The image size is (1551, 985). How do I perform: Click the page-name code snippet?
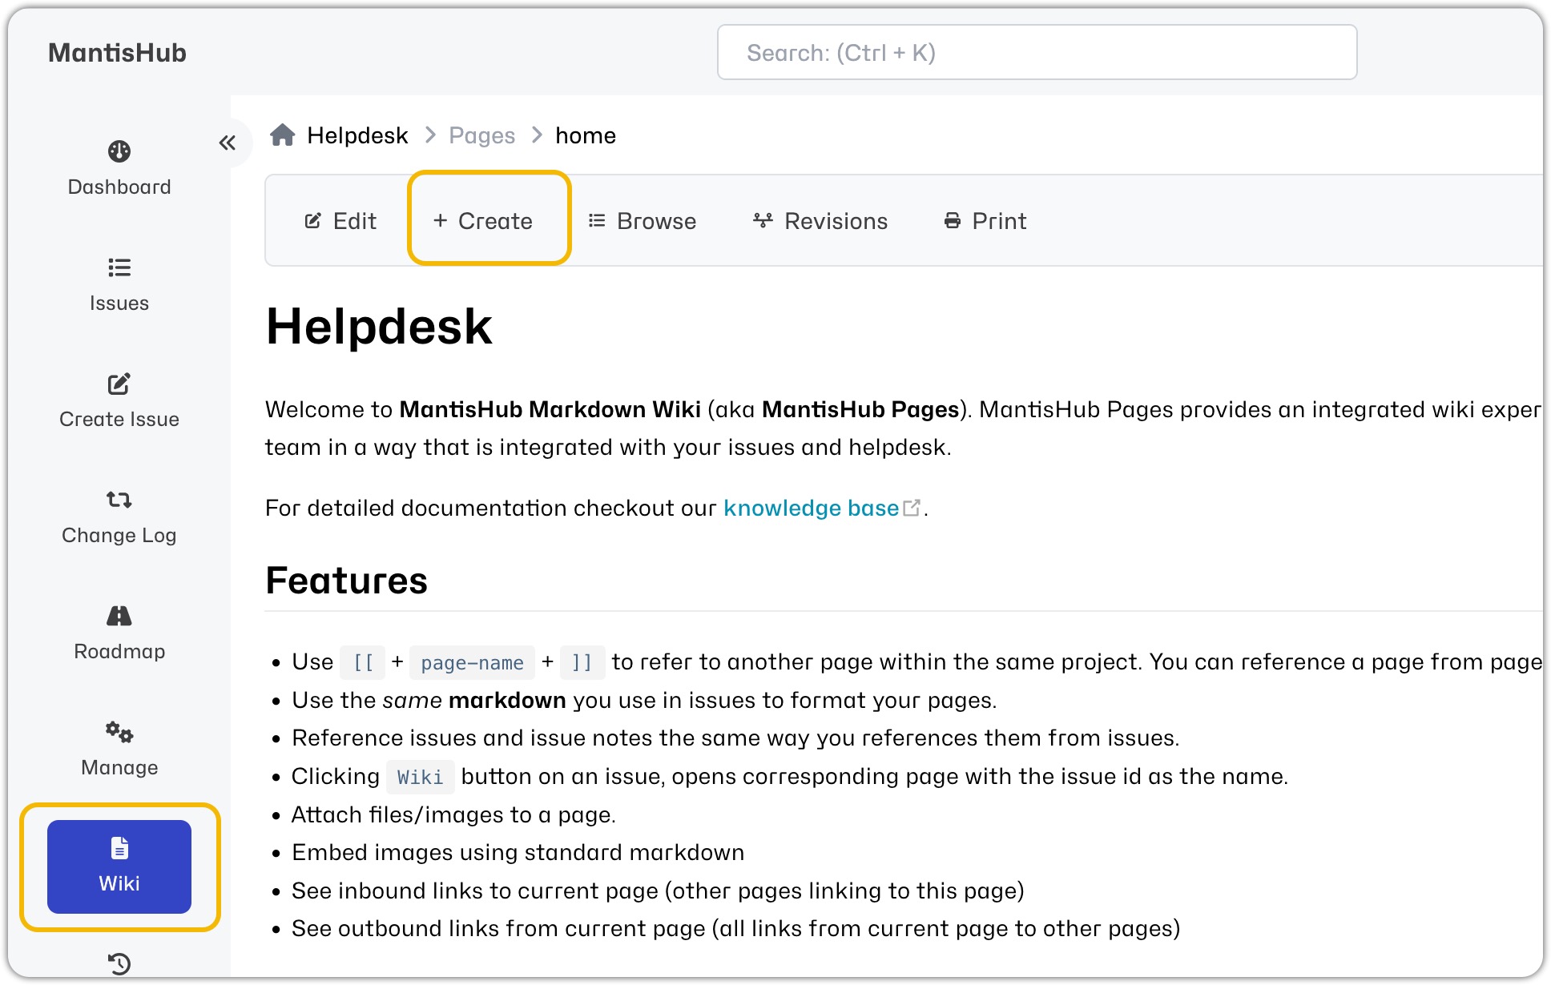472,662
